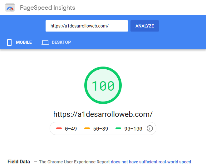Screen dimensions: 206x164
Task: Click the red legend color dash
Action: coord(59,128)
